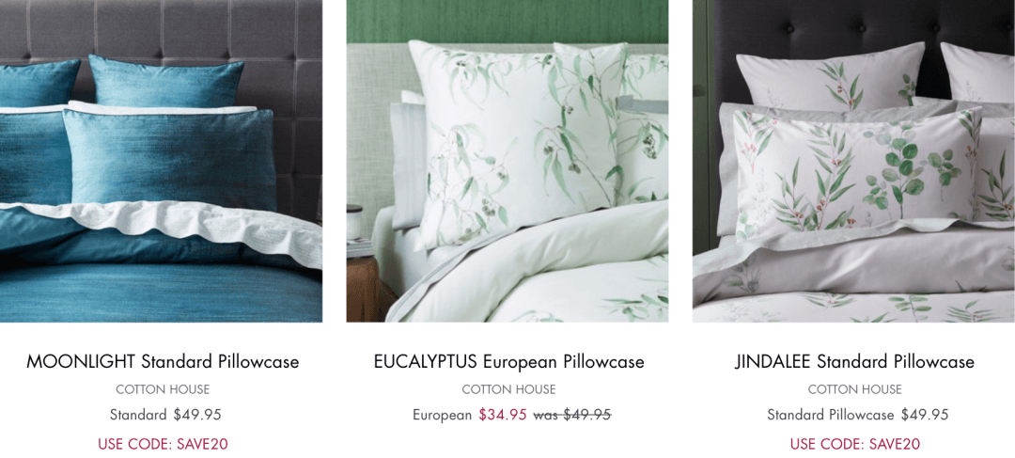Click the green wall in Eucalyptus photo
The width and height of the screenshot is (1015, 458).
507,20
